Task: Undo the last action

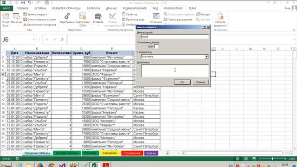Action: point(29,3)
